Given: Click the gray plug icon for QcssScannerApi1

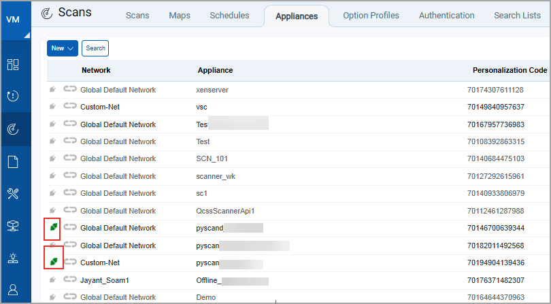Looking at the screenshot, I should (x=52, y=210).
